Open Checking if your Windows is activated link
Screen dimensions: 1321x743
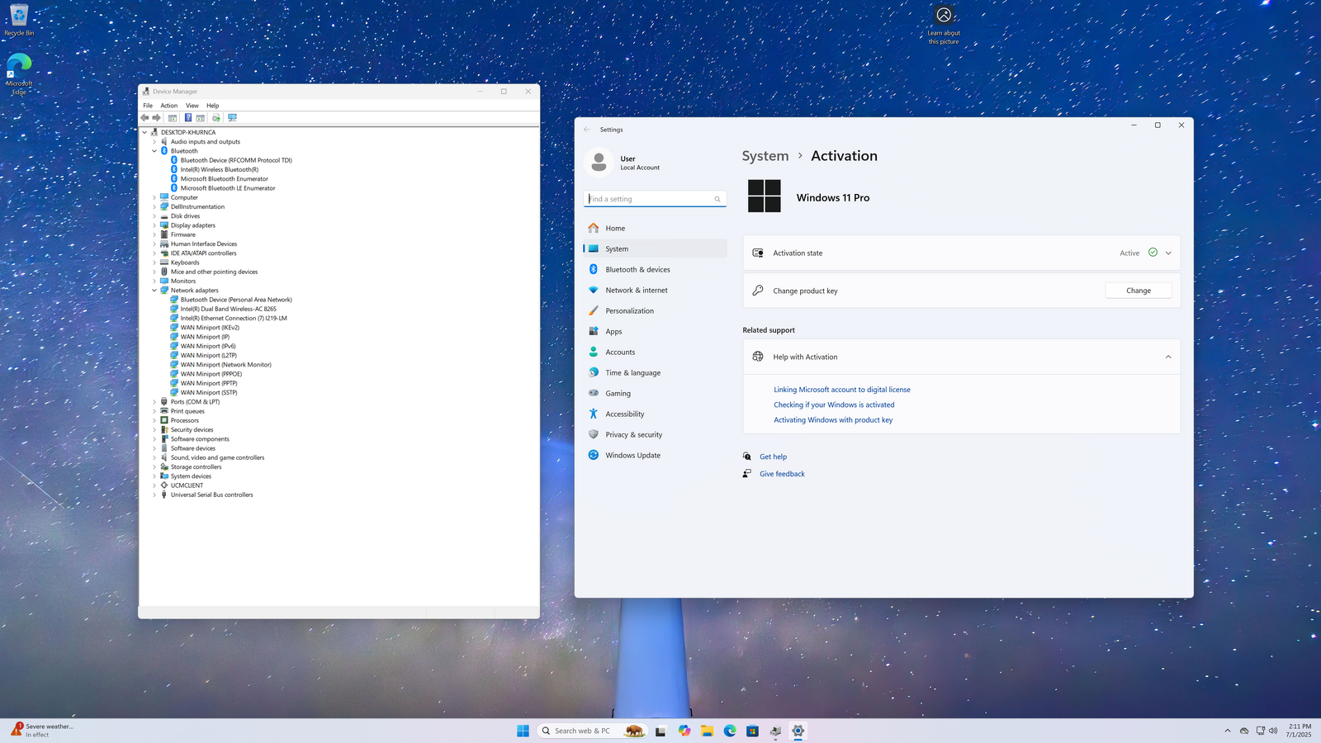point(834,405)
